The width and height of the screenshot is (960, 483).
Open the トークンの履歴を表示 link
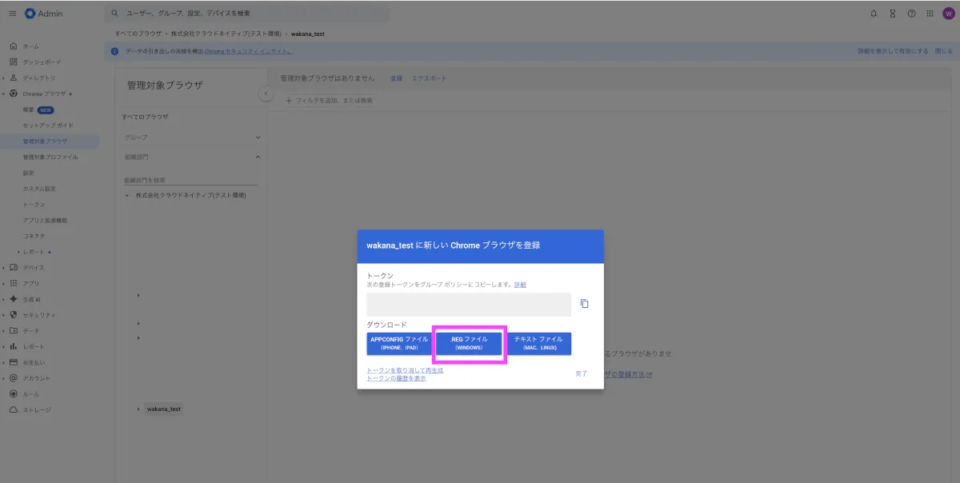click(396, 378)
